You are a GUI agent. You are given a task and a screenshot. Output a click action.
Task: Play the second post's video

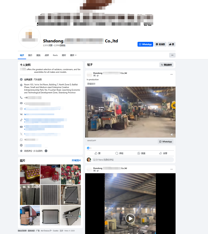pos(130,219)
